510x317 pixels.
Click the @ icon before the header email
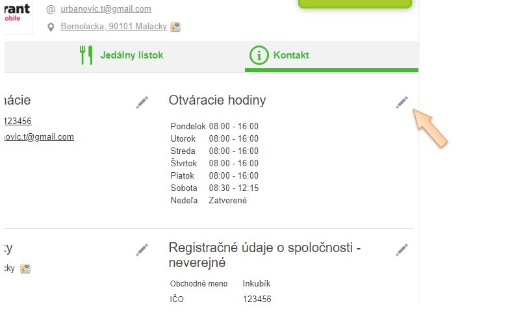point(51,9)
